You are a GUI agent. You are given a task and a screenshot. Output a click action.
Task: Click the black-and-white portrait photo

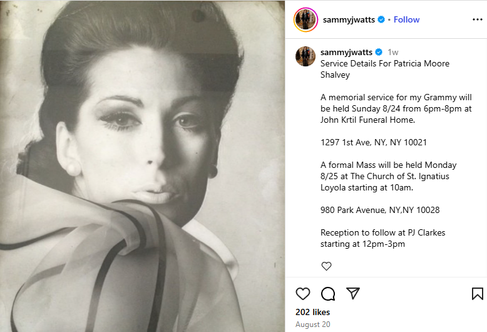pos(142,166)
